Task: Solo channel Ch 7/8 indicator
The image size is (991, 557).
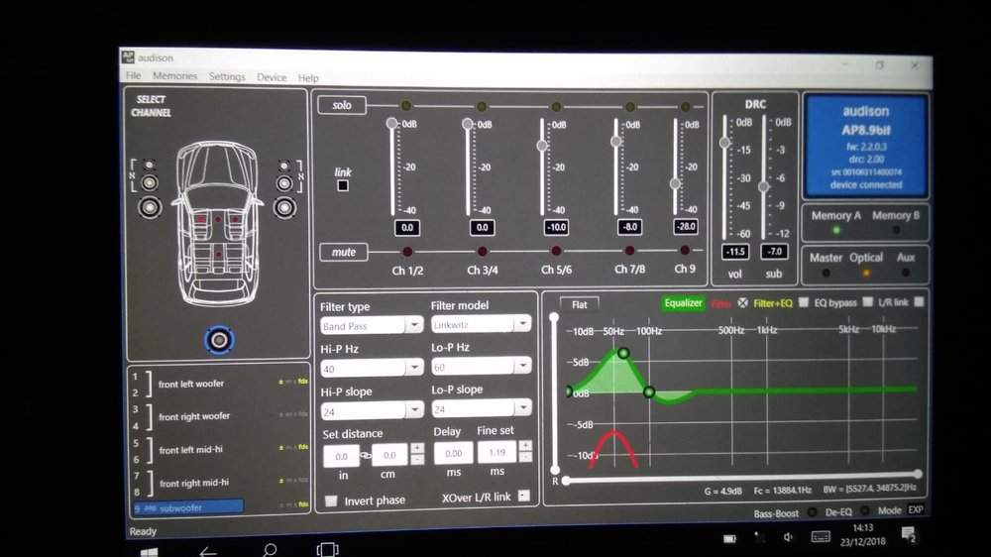Action: click(x=629, y=107)
